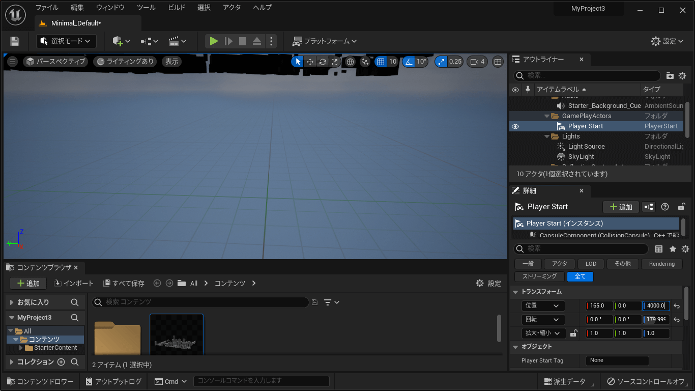This screenshot has width=695, height=391.
Task: Open the 選択モード dropdown
Action: [66, 41]
